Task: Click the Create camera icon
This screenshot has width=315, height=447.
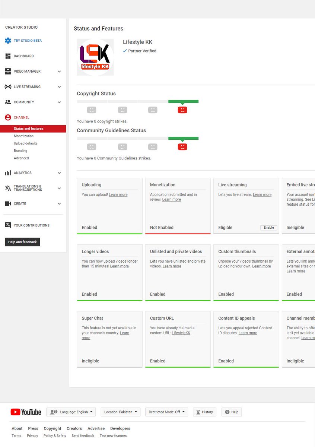Action: coord(8,204)
